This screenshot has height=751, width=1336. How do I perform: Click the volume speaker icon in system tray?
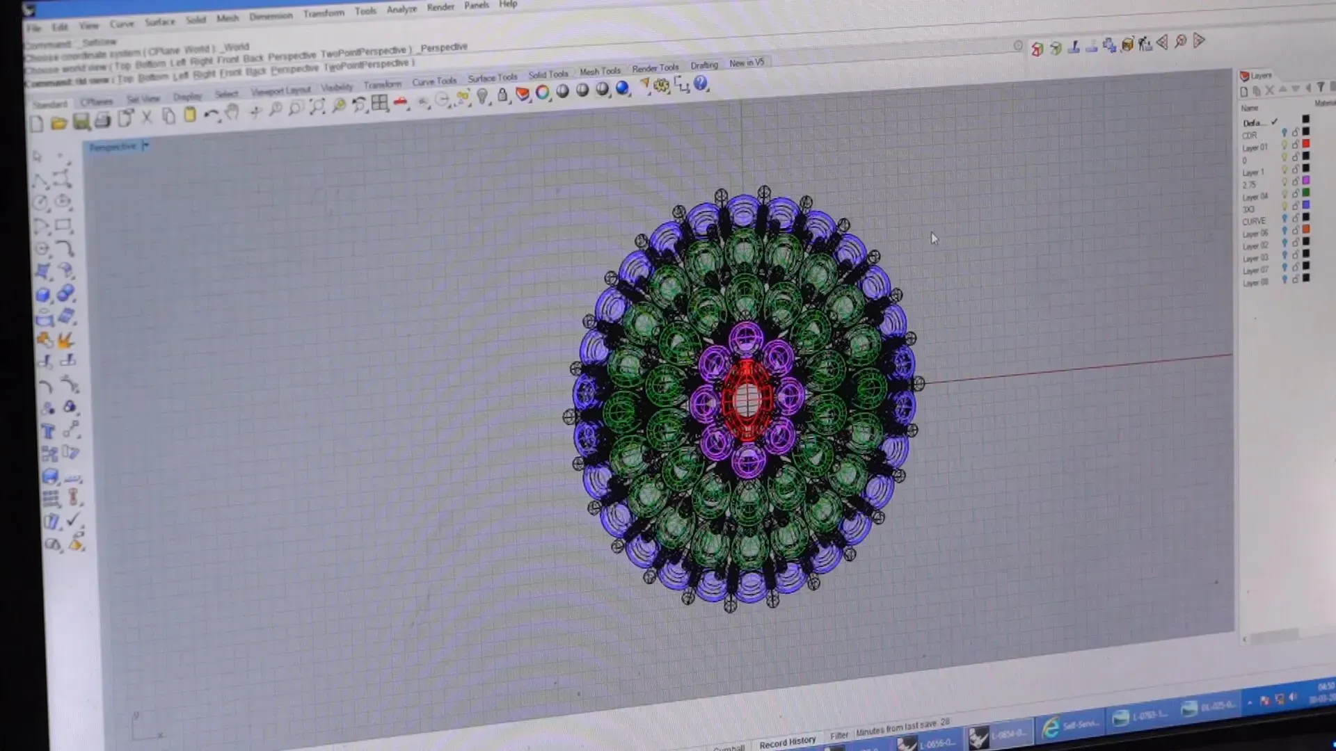[x=1293, y=697]
